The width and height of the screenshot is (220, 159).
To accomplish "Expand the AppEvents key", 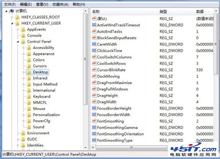I will (18, 30).
